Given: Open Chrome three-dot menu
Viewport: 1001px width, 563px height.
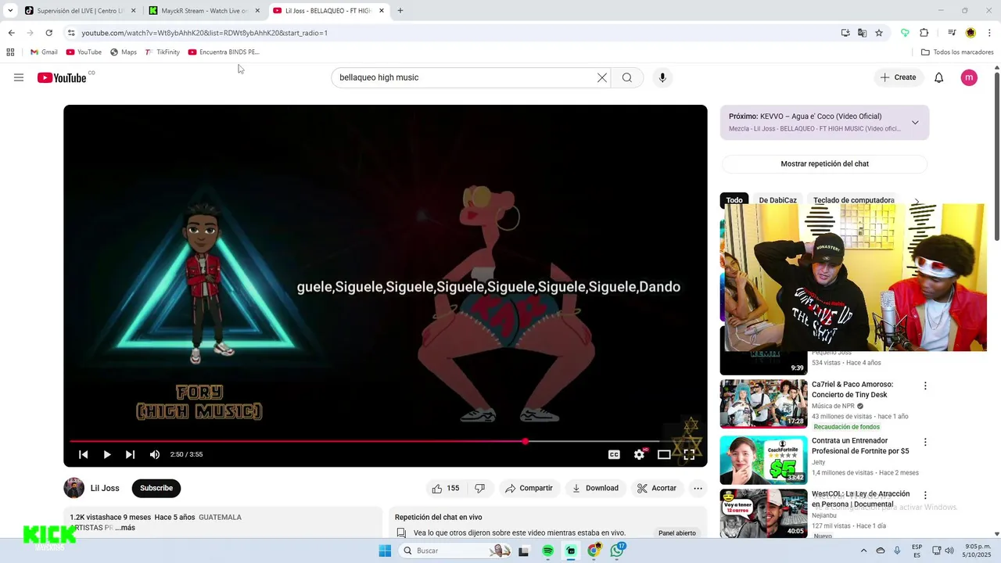Looking at the screenshot, I should 990,33.
